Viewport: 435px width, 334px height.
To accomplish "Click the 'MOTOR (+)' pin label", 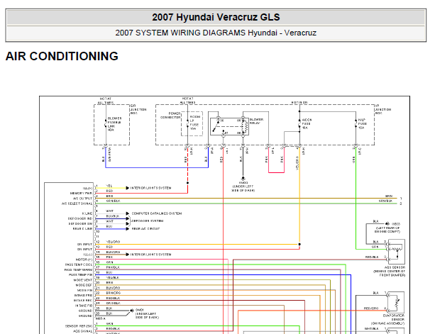I will point(84,260).
